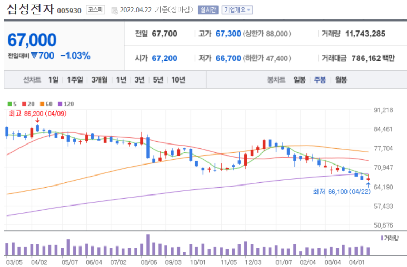Click the blue arrow at 최저 66,100 marker
407x267 pixels.
tap(368, 184)
